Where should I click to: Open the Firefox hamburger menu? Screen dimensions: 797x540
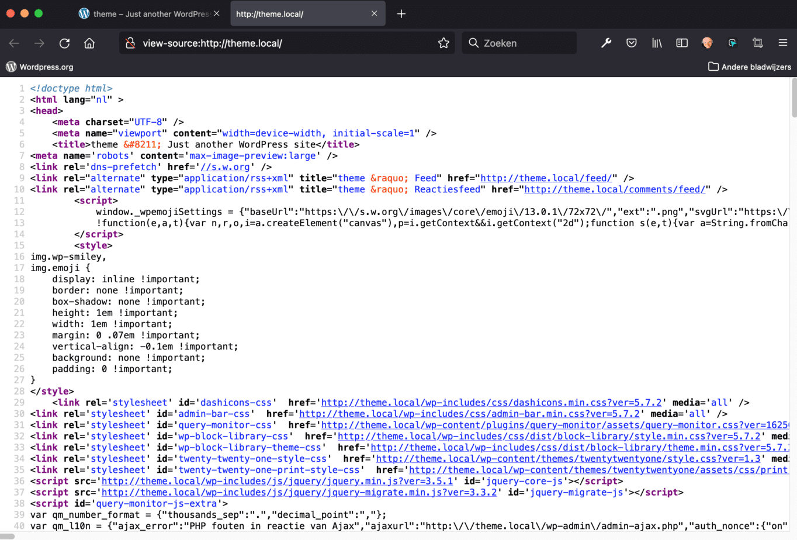point(783,43)
